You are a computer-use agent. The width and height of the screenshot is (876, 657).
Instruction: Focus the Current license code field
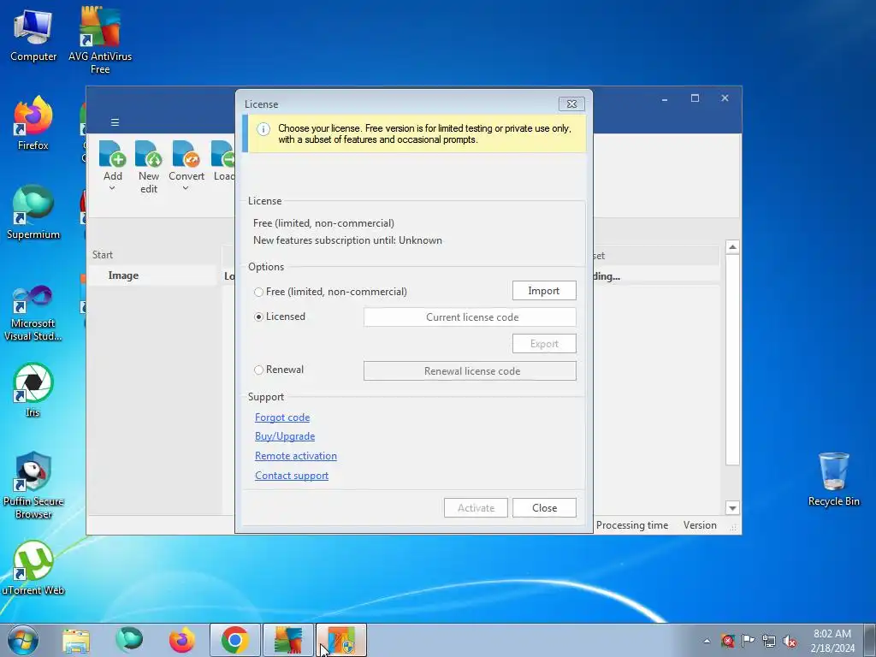click(x=470, y=317)
